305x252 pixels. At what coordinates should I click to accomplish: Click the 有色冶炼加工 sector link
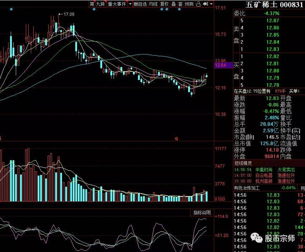click(247, 187)
